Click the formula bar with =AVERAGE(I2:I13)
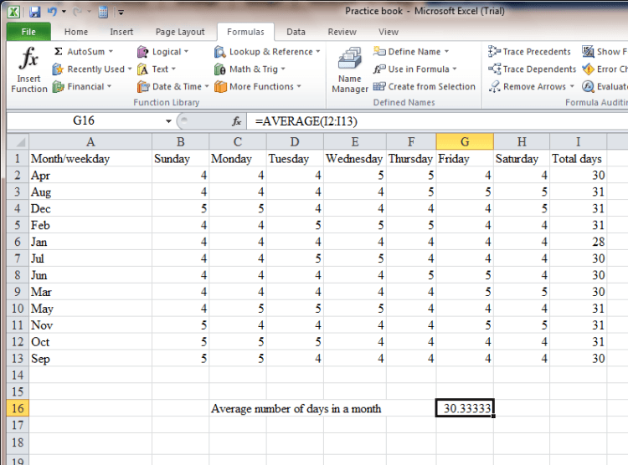Screen dimensions: 628x465 coord(436,121)
